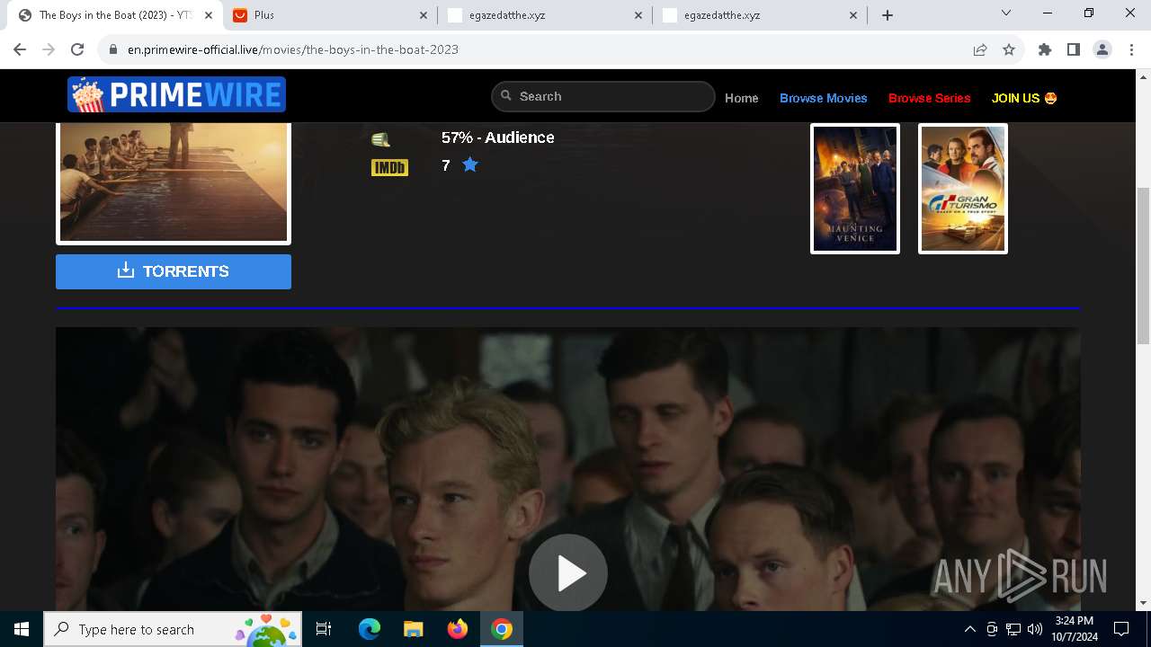Click the taskbar search box
Viewport: 1151px width, 647px height.
[x=174, y=629]
